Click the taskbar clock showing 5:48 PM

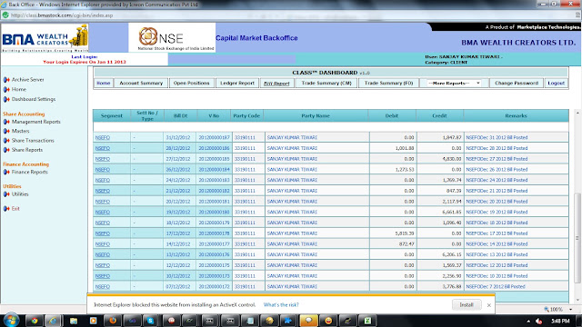tap(560, 321)
